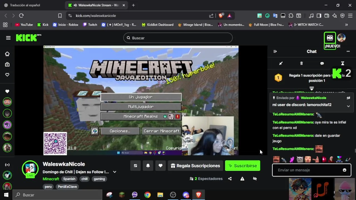Open the clip button left of bell
This screenshot has height=200, width=356.
[135, 166]
